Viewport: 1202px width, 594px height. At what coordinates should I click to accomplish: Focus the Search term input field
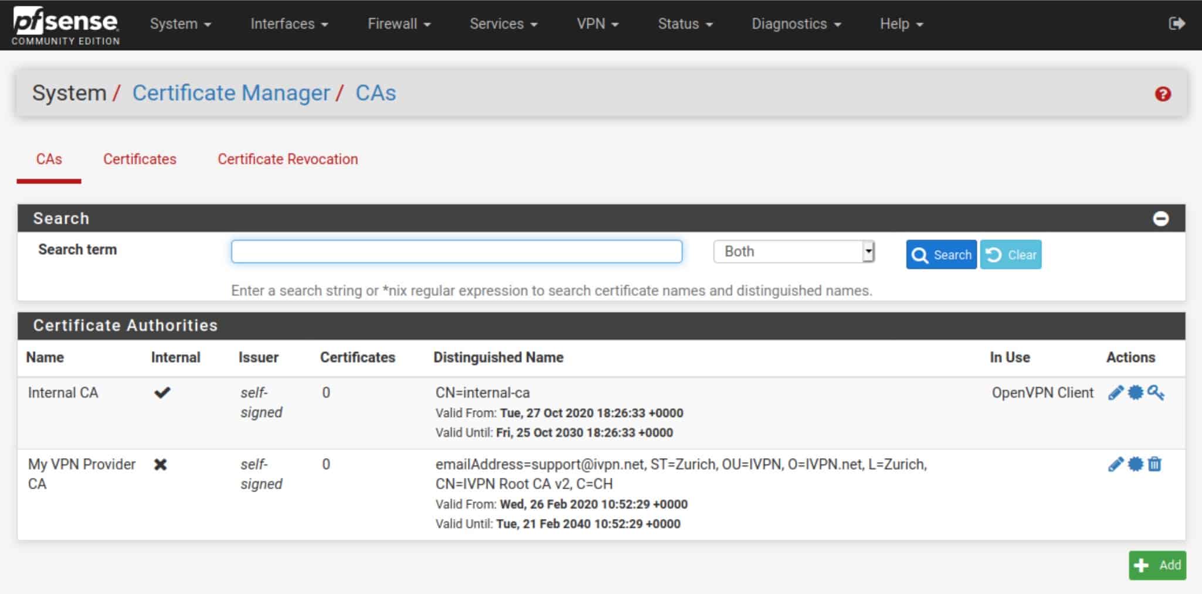tap(457, 251)
